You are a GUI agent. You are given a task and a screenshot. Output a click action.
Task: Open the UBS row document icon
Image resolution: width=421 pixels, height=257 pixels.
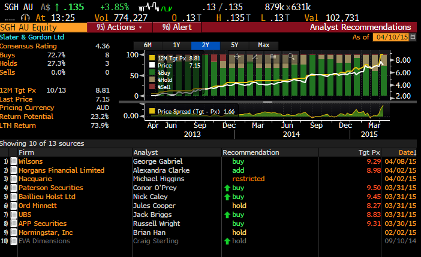[13, 215]
